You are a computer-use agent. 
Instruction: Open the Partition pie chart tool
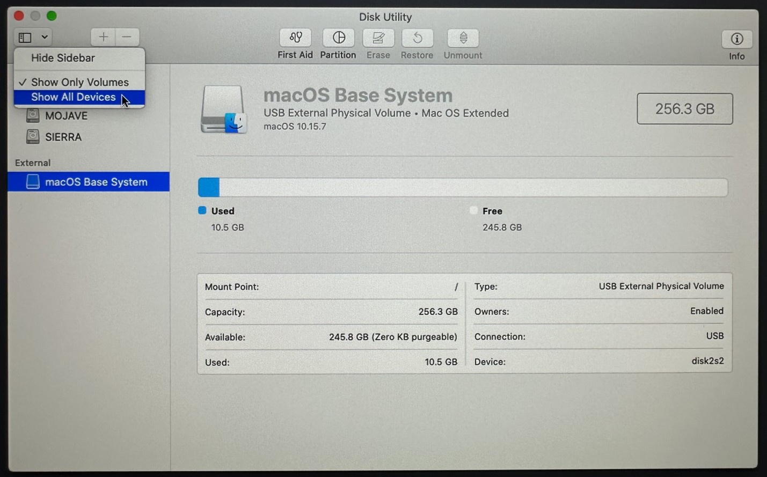click(x=338, y=38)
